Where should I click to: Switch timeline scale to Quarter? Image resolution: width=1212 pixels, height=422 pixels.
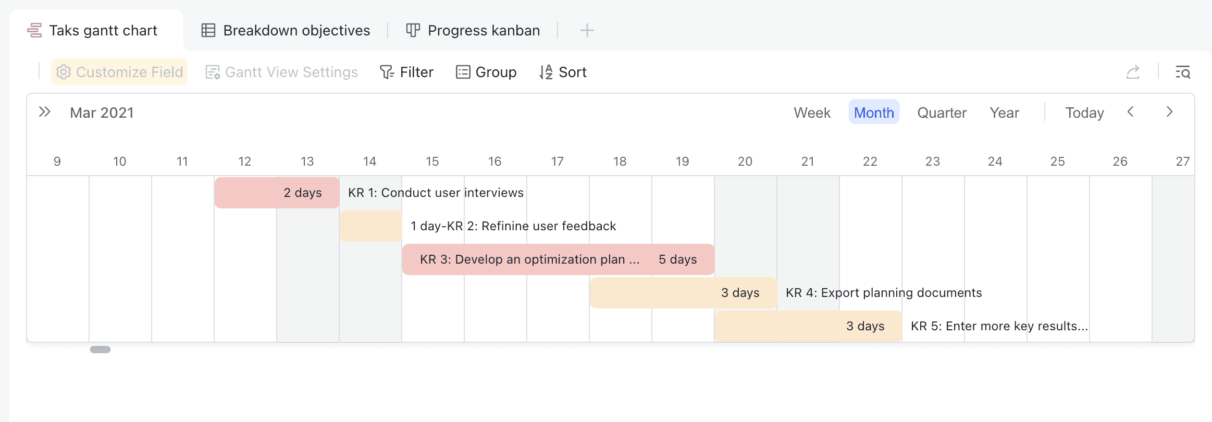[942, 113]
